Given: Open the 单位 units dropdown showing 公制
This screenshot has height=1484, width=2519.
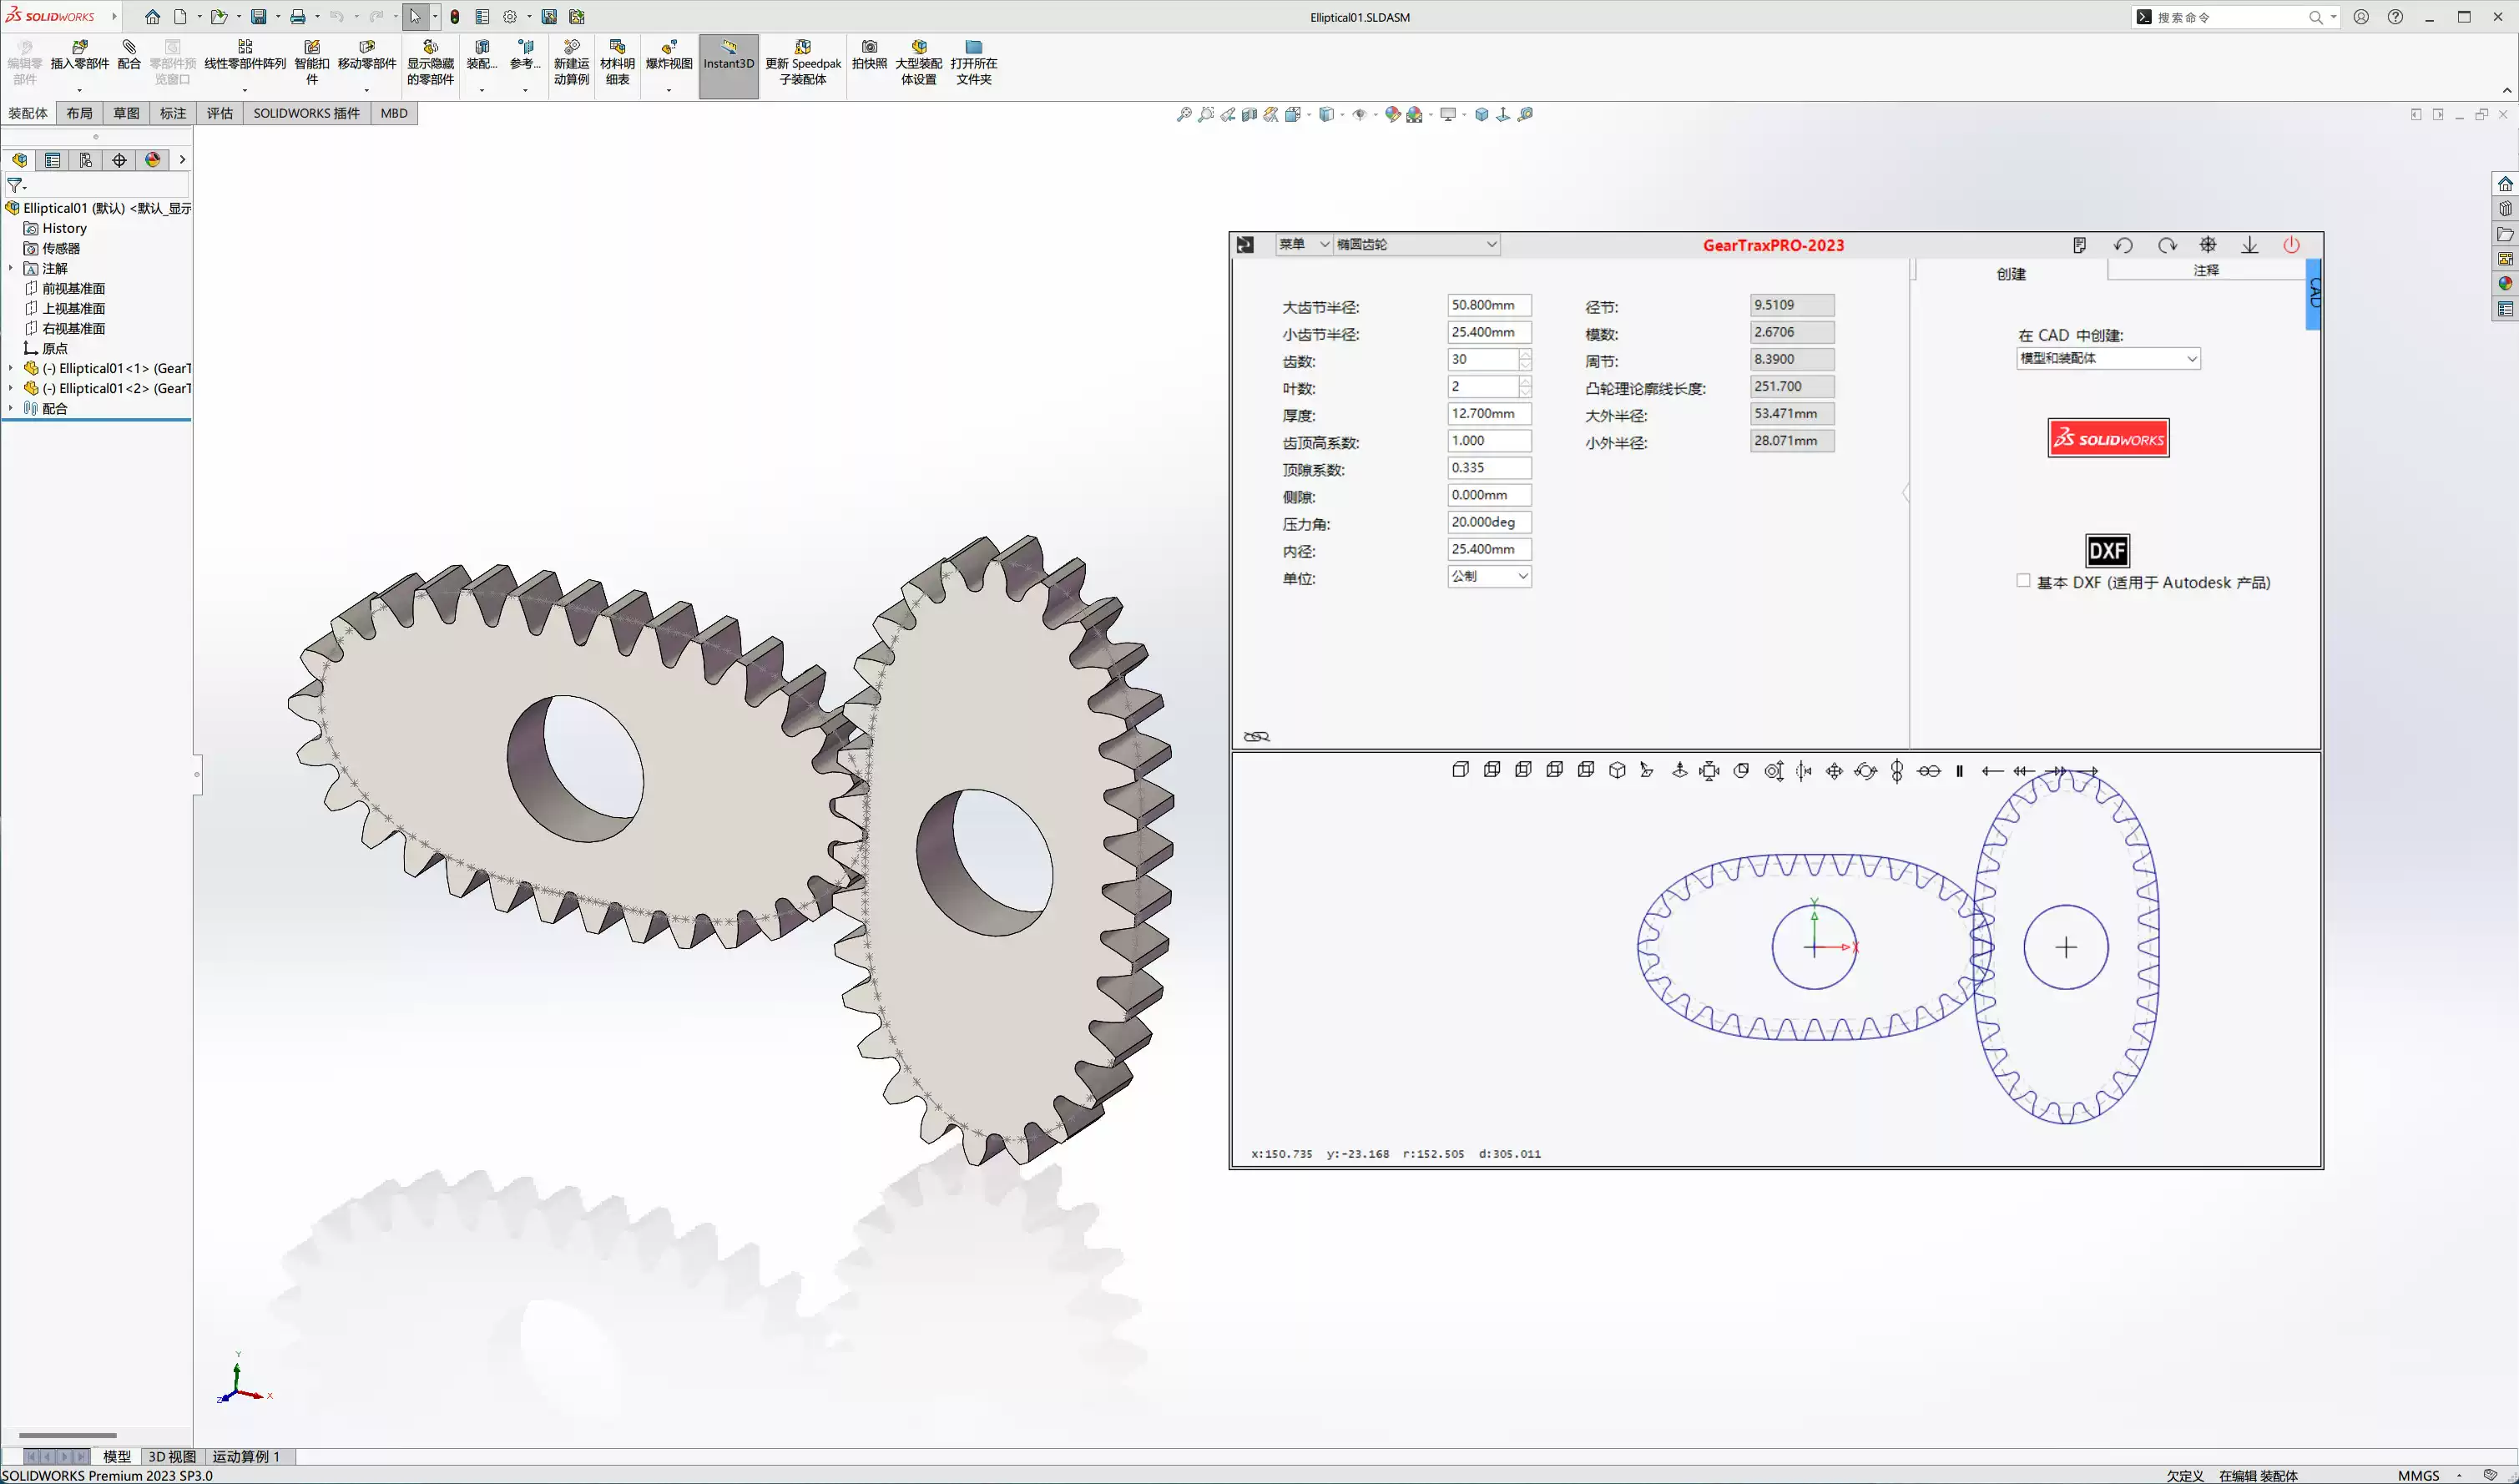Looking at the screenshot, I should [x=1489, y=576].
